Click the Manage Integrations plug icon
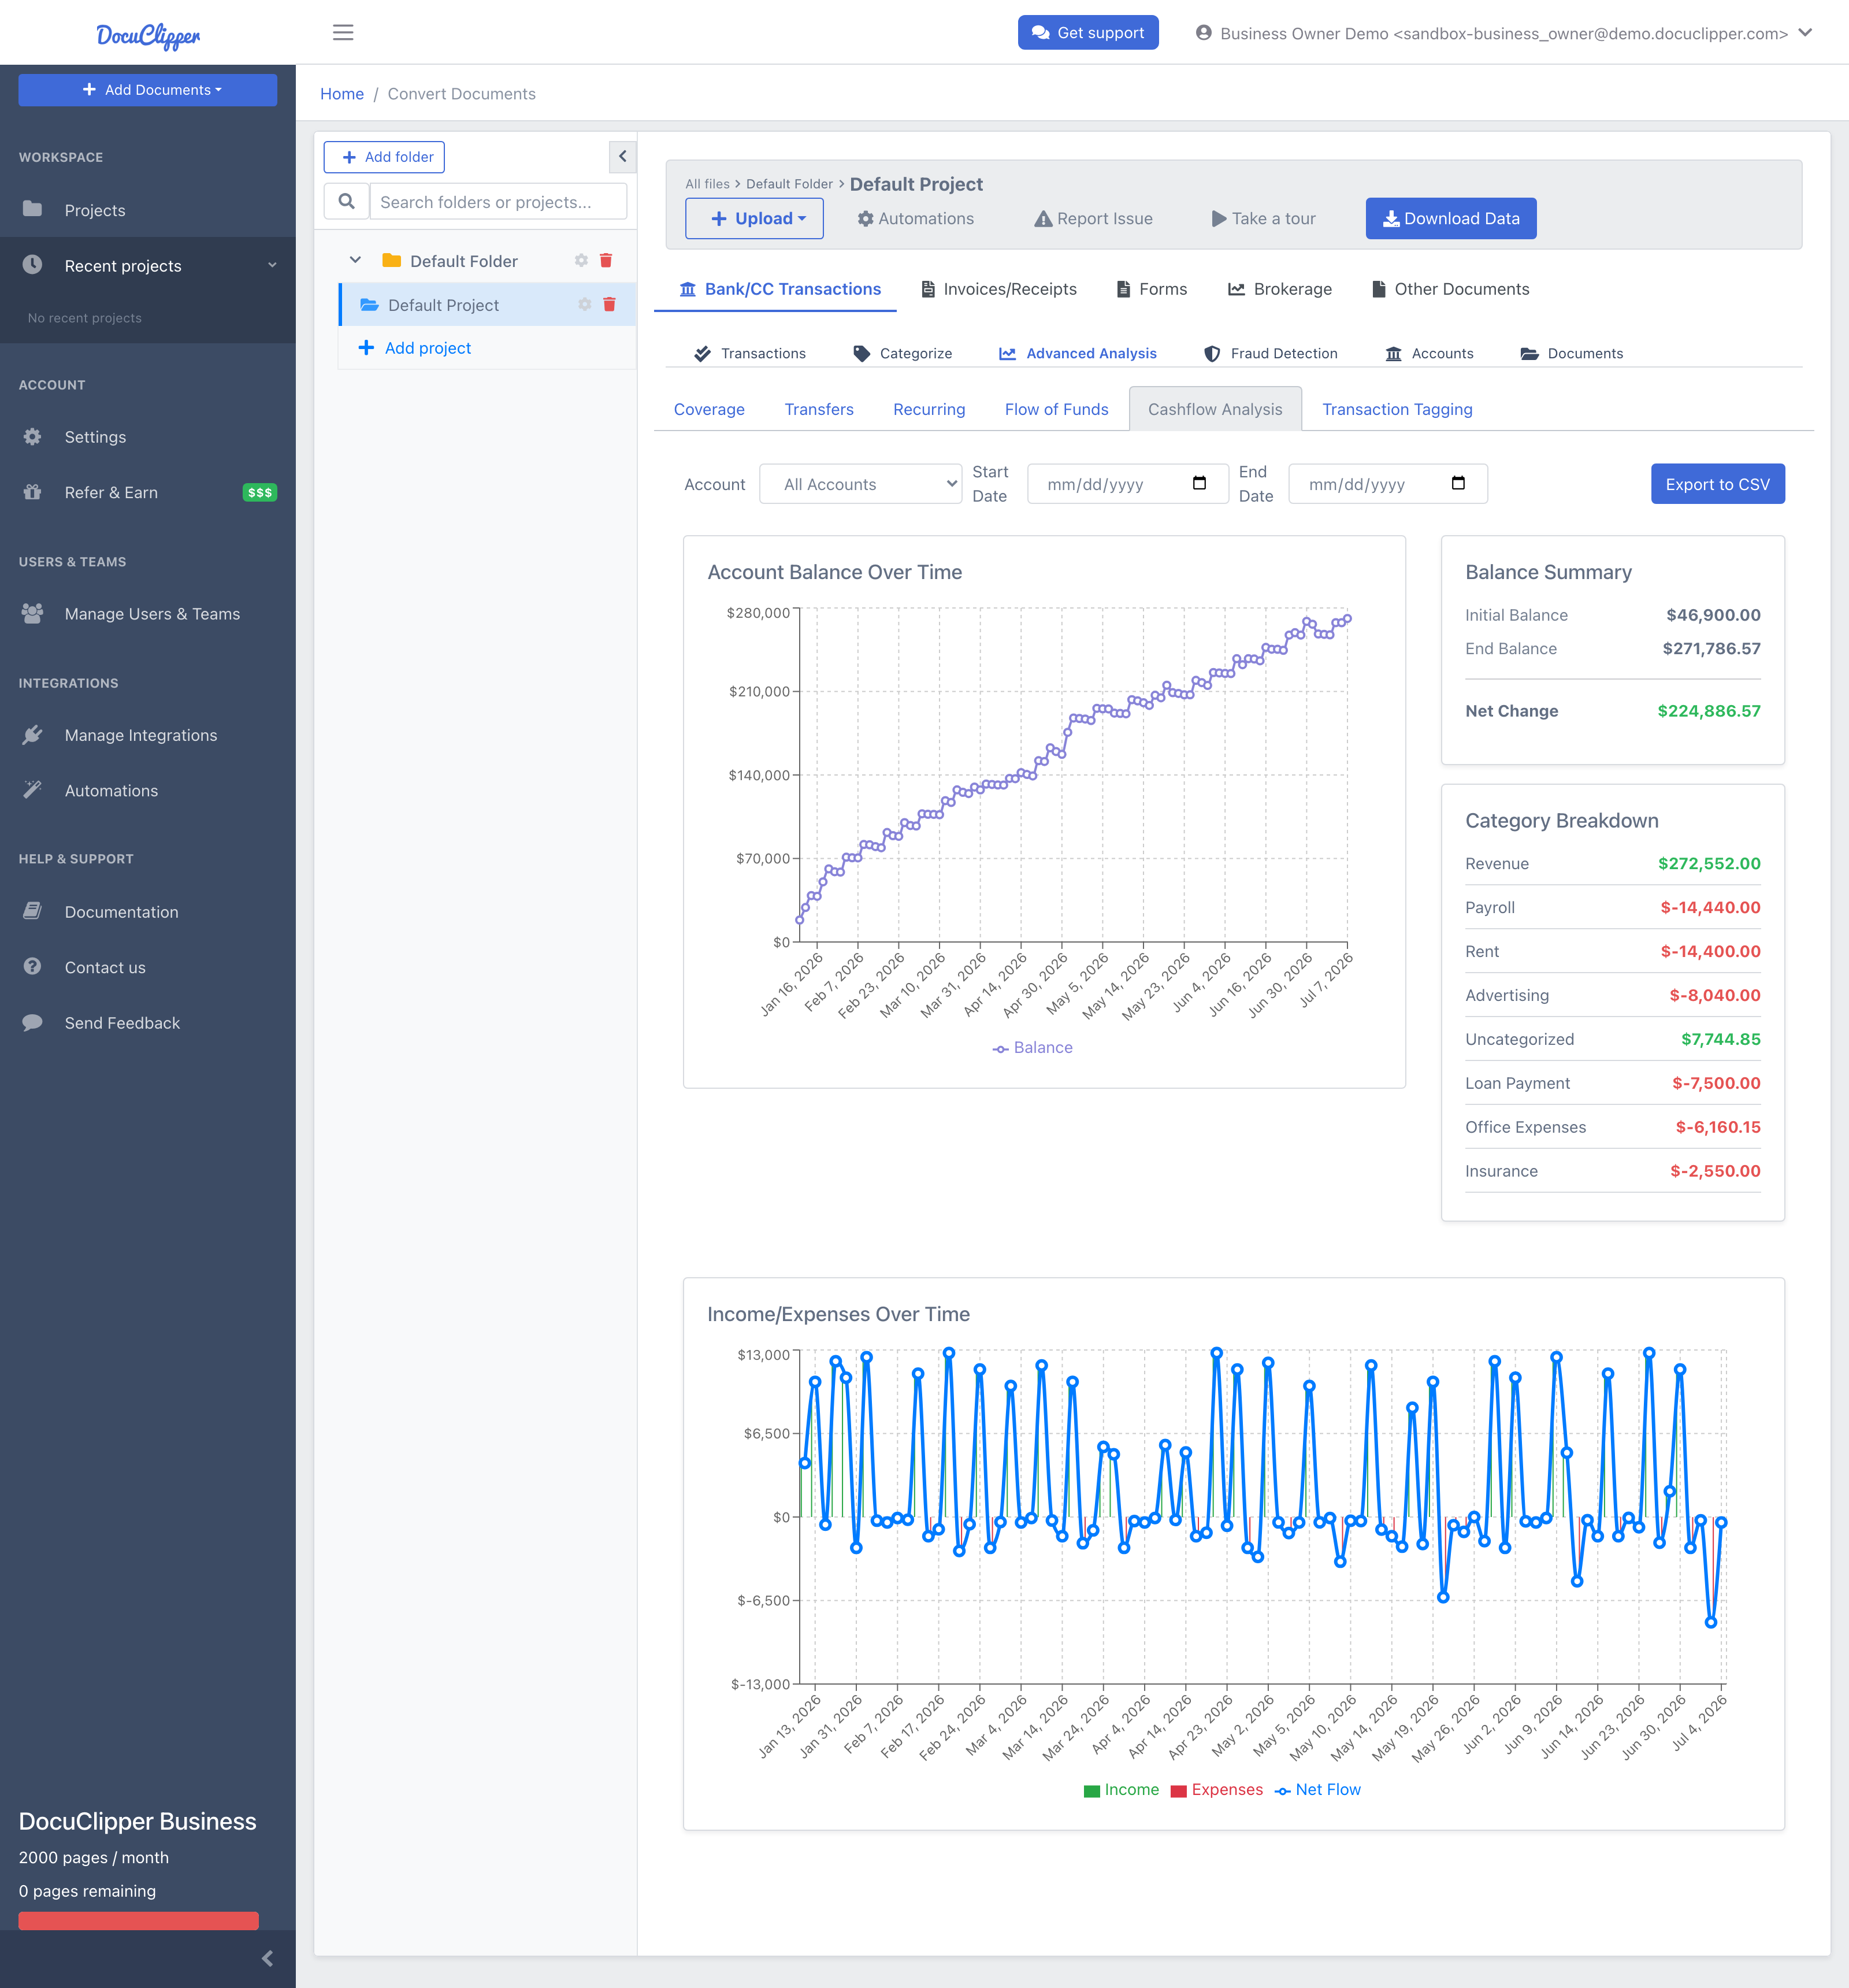Screen dimensions: 1849x1988 [x=32, y=735]
